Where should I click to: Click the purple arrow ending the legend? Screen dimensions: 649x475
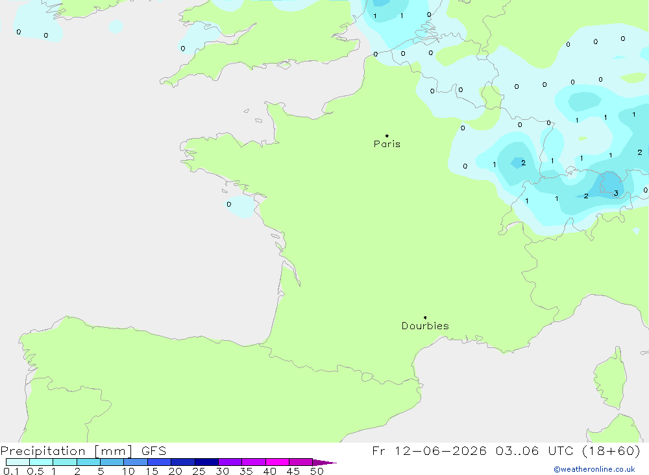(x=324, y=463)
